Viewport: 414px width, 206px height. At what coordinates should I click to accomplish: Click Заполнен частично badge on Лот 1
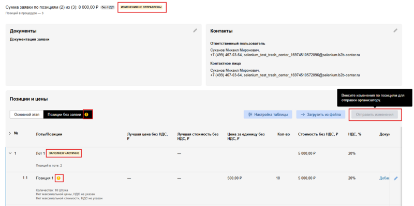coord(64,153)
